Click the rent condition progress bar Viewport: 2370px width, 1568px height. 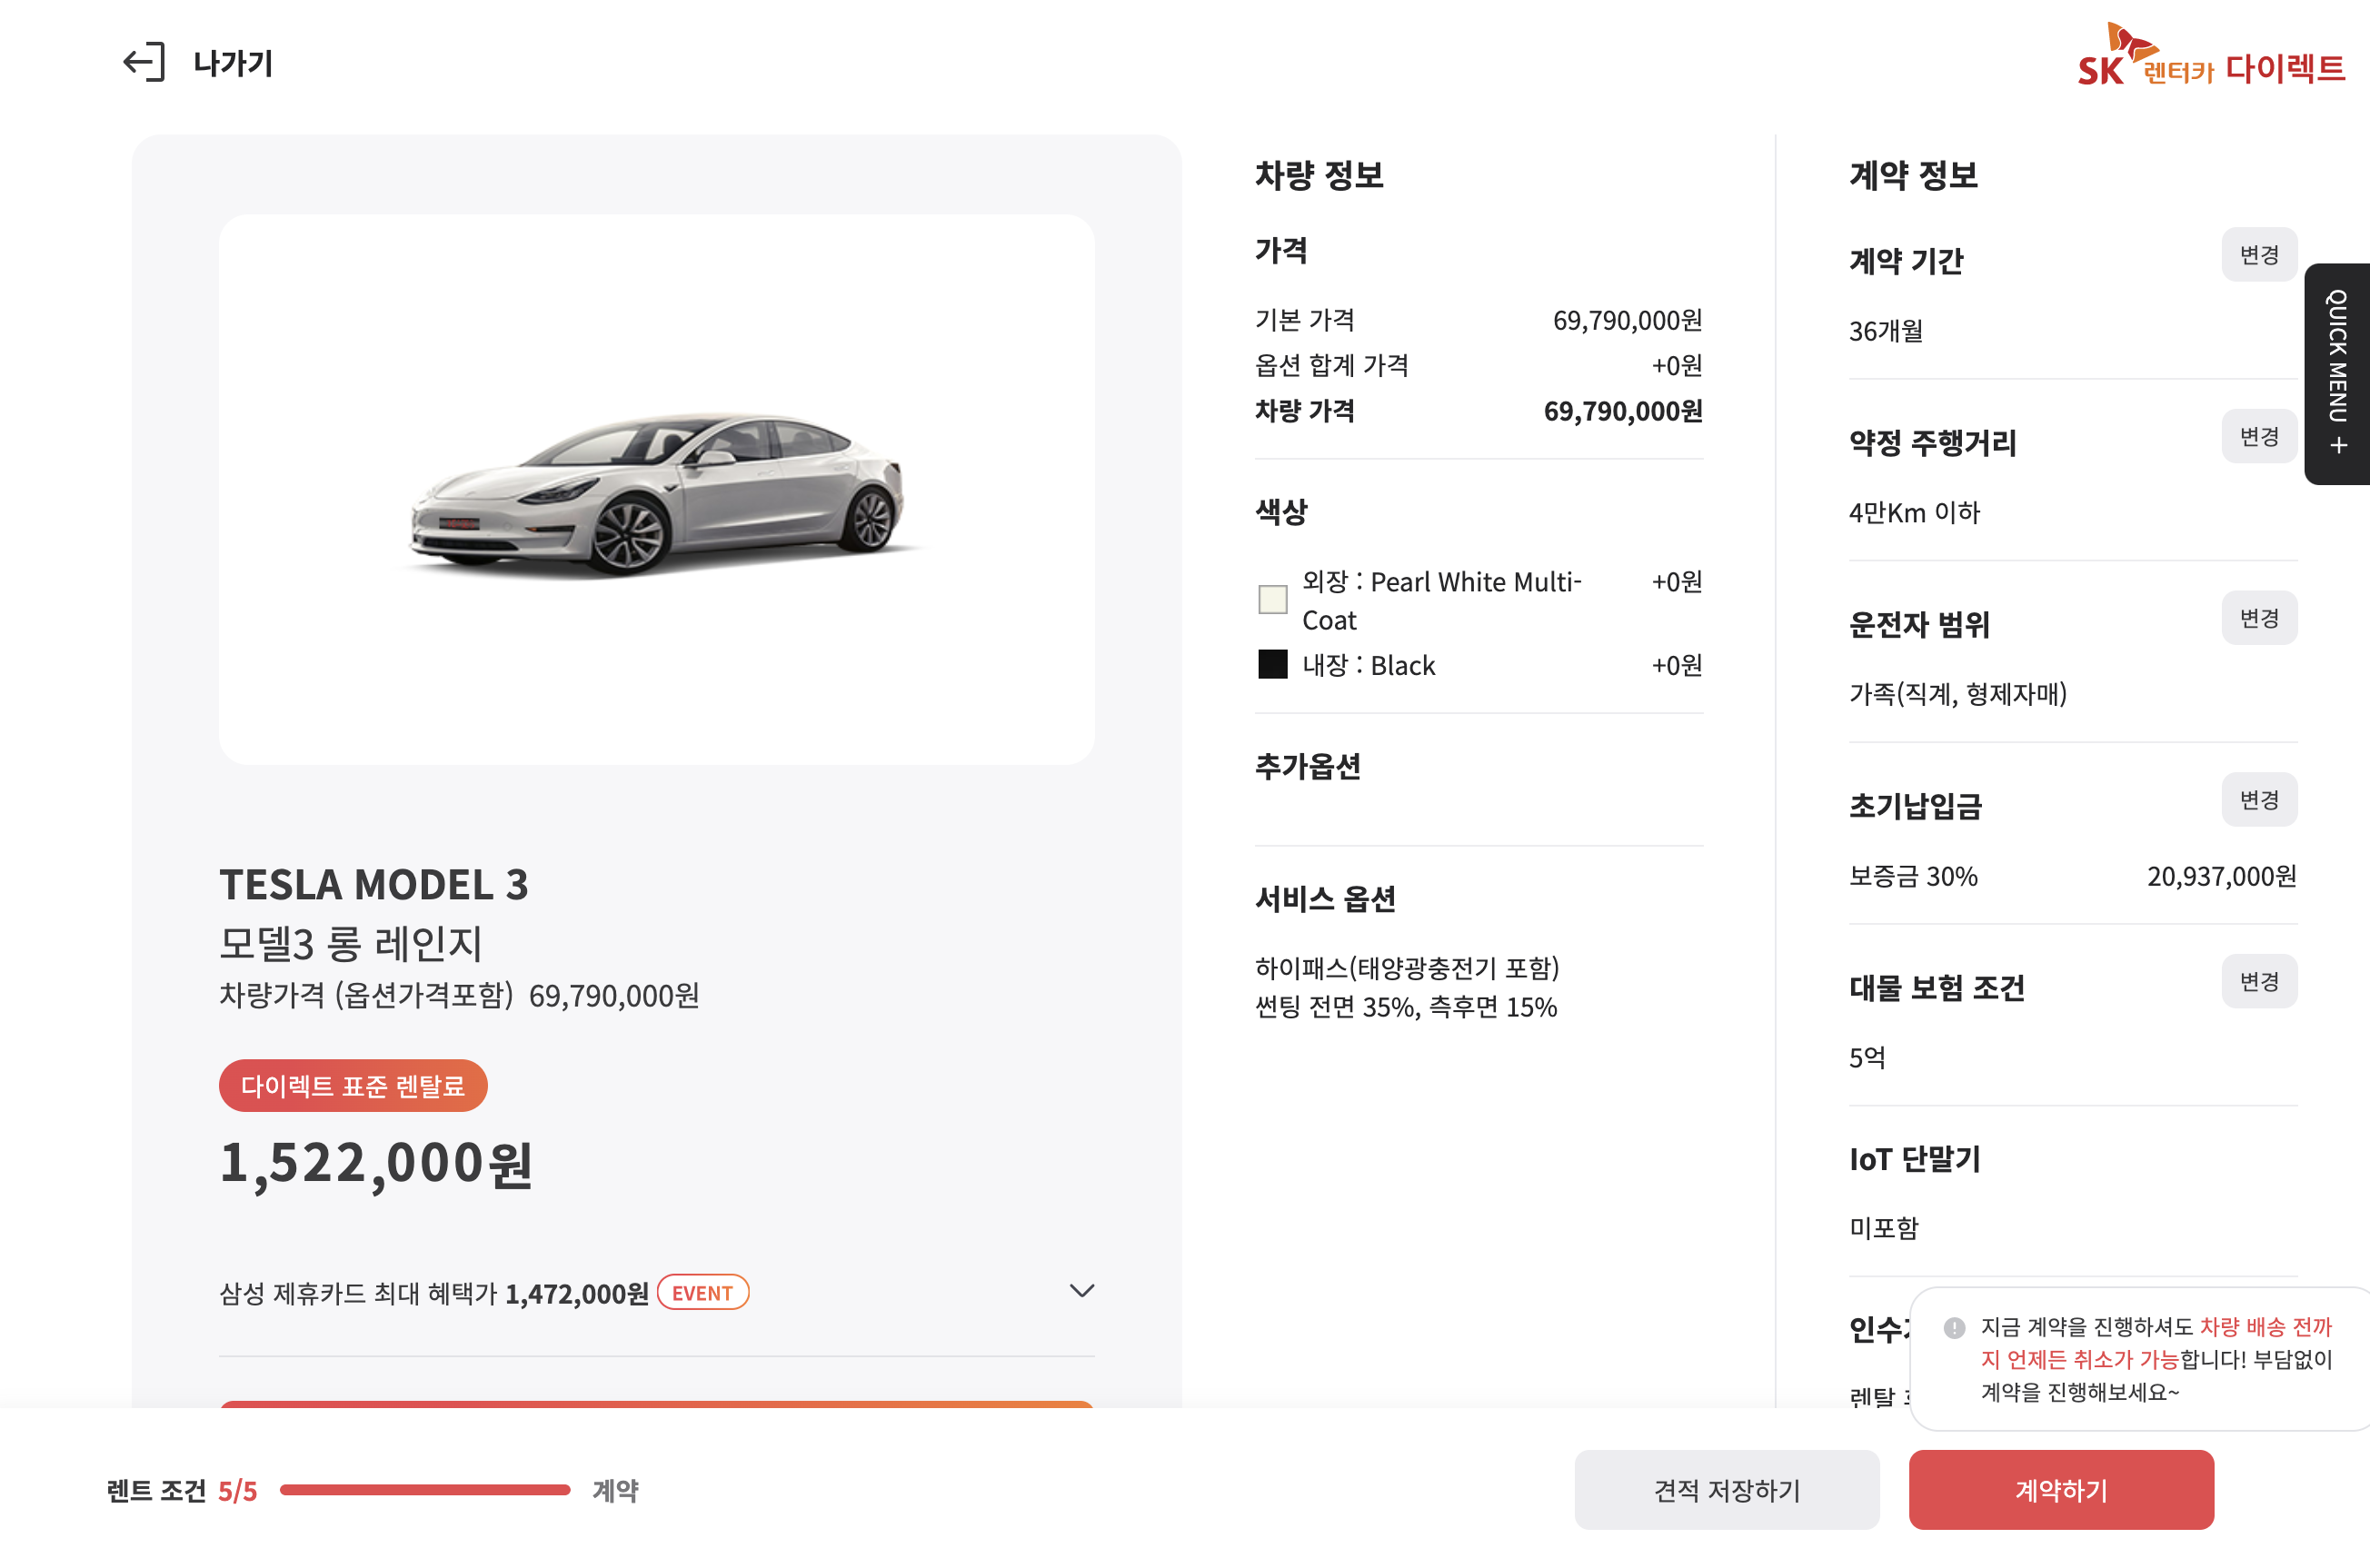425,1489
